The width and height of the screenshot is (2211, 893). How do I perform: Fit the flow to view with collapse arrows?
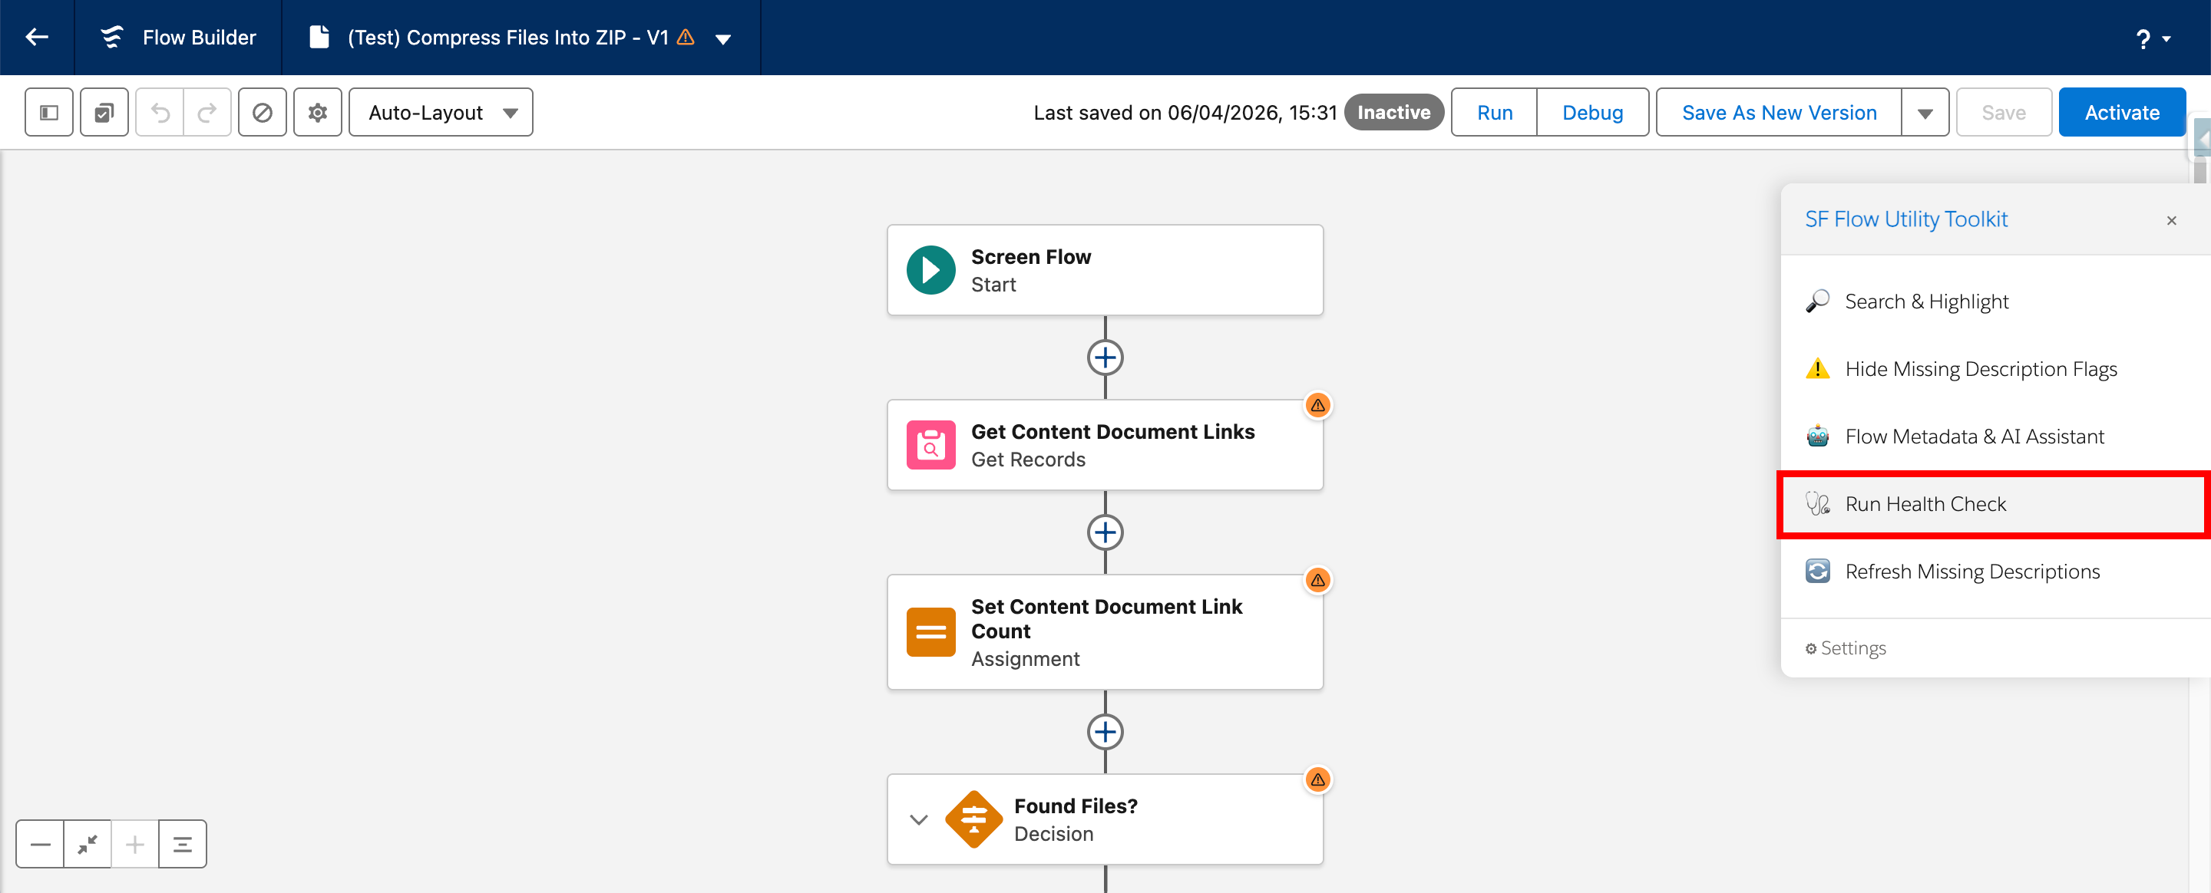(88, 844)
